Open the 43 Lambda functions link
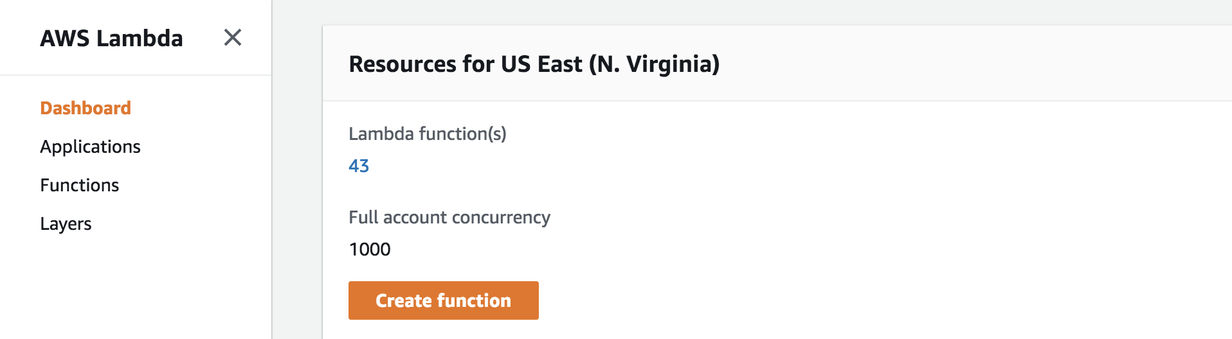This screenshot has height=339, width=1232. [359, 166]
